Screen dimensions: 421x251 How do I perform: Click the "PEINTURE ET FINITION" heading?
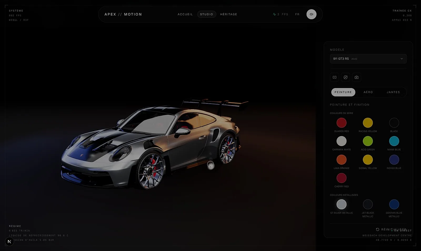tap(350, 105)
